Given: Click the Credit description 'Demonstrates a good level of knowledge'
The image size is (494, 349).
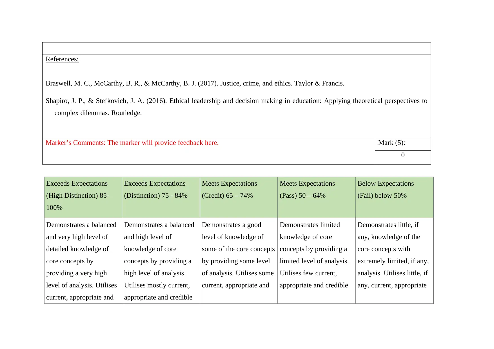Looking at the screenshot, I should tap(239, 261).
